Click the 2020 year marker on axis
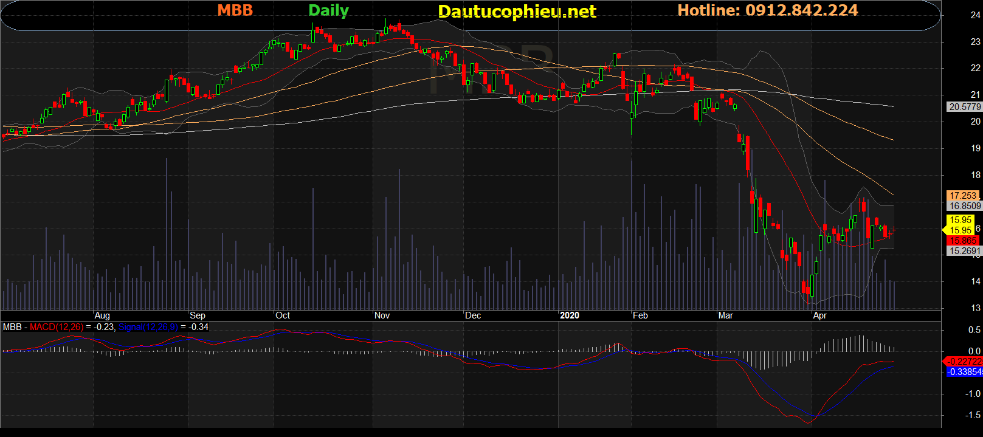 pos(570,315)
